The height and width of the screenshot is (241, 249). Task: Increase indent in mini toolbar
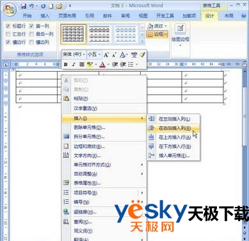pyautogui.click(x=123, y=64)
